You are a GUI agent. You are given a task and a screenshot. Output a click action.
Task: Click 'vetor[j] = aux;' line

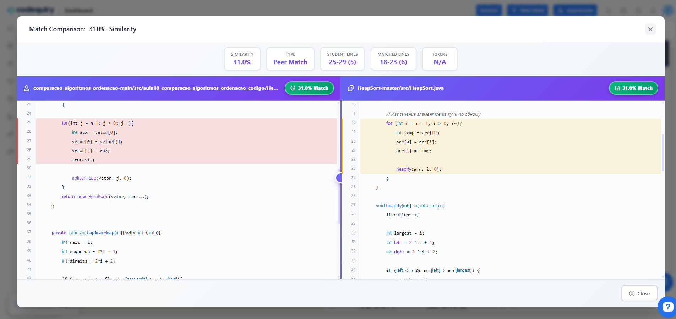coord(91,150)
